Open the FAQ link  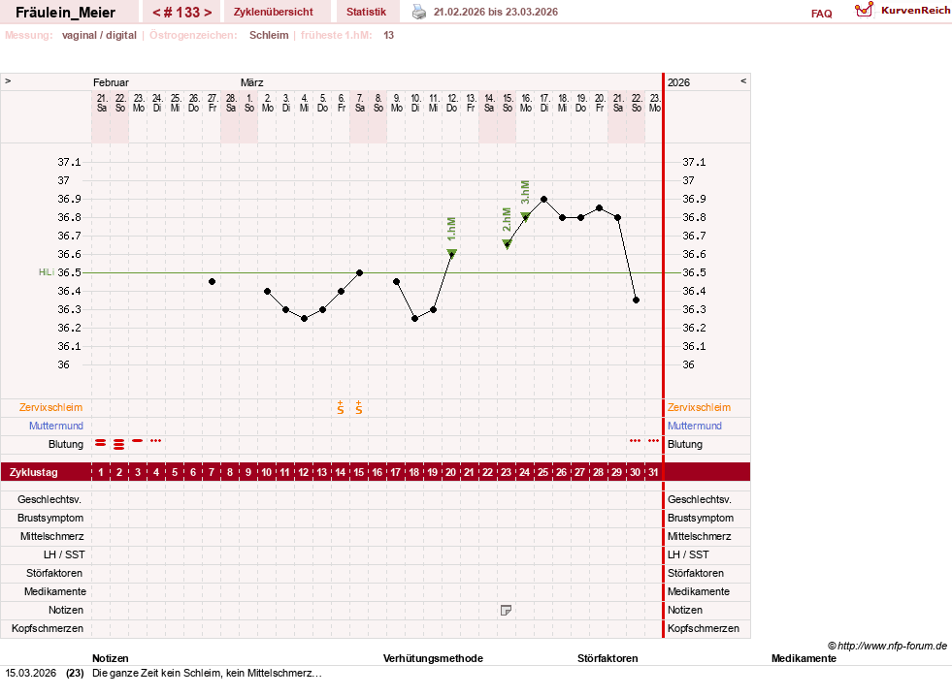click(x=821, y=14)
